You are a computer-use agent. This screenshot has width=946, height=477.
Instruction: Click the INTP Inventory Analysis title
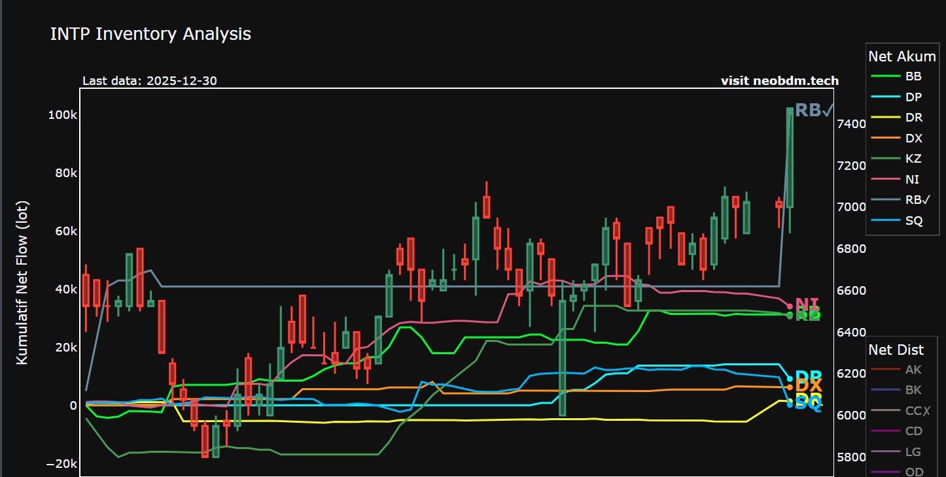150,34
